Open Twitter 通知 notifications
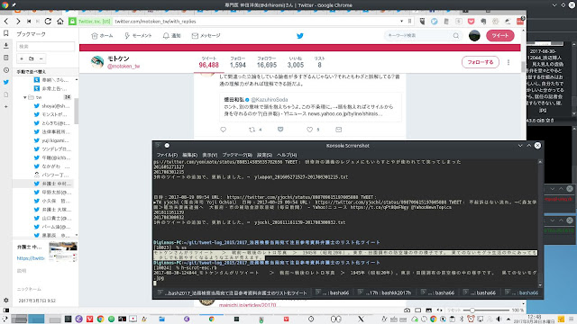The height and width of the screenshot is (324, 577). (172, 36)
